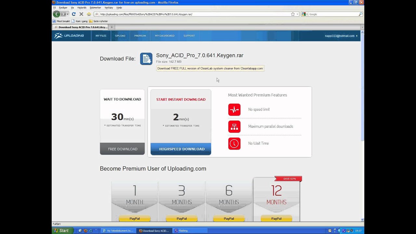Open the SUPPORT navigation link

(x=189, y=36)
